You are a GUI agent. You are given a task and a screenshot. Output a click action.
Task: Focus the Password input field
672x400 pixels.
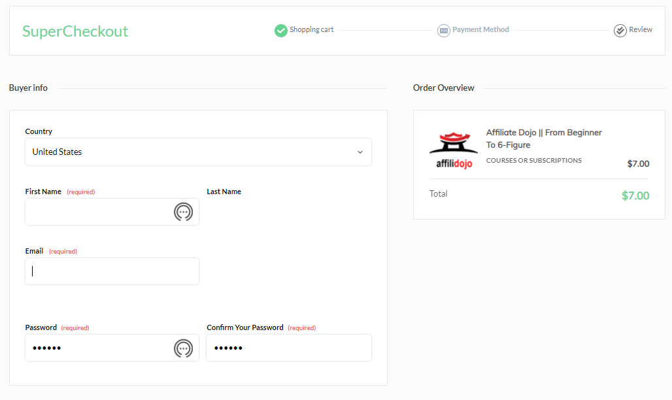point(112,348)
